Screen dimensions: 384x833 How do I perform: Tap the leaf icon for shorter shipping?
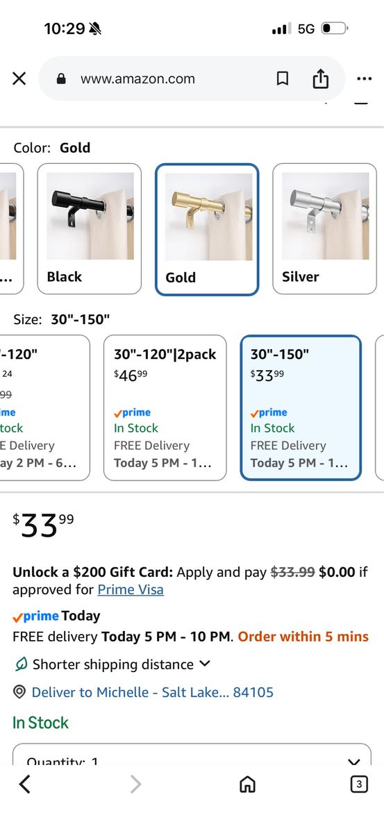[x=21, y=664]
